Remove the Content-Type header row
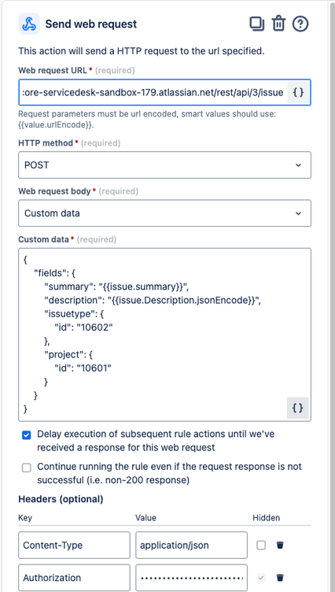This screenshot has width=335, height=592. coord(280,546)
